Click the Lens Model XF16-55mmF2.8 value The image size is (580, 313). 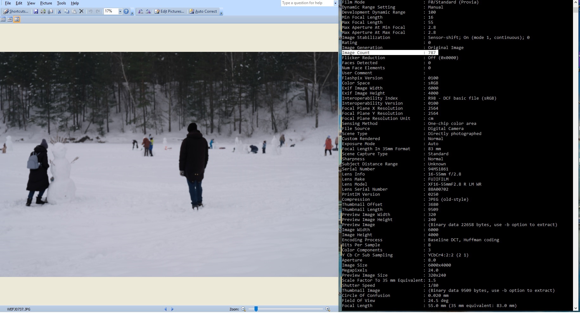pos(454,184)
